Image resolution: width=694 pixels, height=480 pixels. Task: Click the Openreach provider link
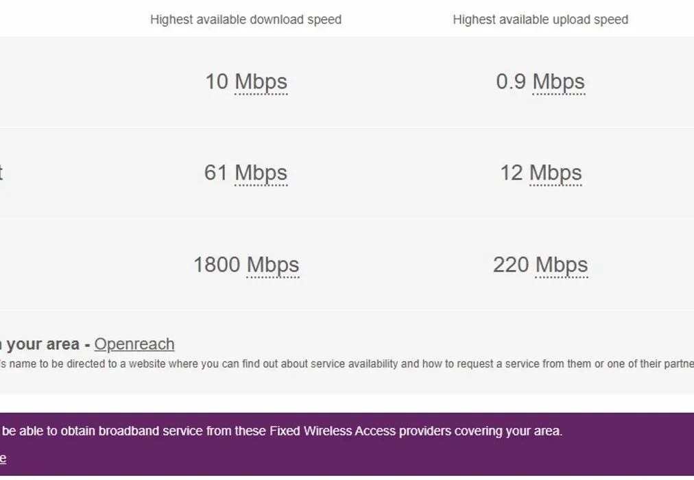point(134,344)
